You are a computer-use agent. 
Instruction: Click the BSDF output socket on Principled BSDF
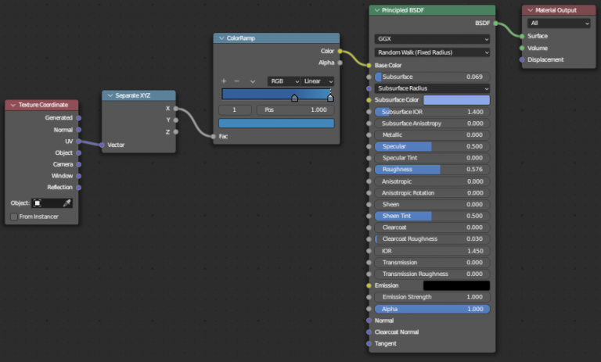click(x=495, y=23)
